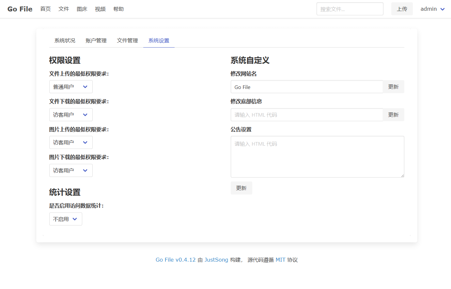The image size is (451, 289).
Task: Click 更新 next to the 修改网站名 field
Action: 393,87
